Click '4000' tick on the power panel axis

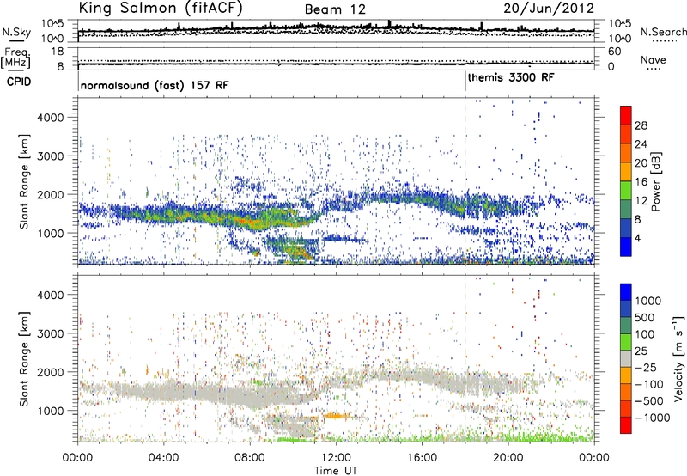click(50, 118)
